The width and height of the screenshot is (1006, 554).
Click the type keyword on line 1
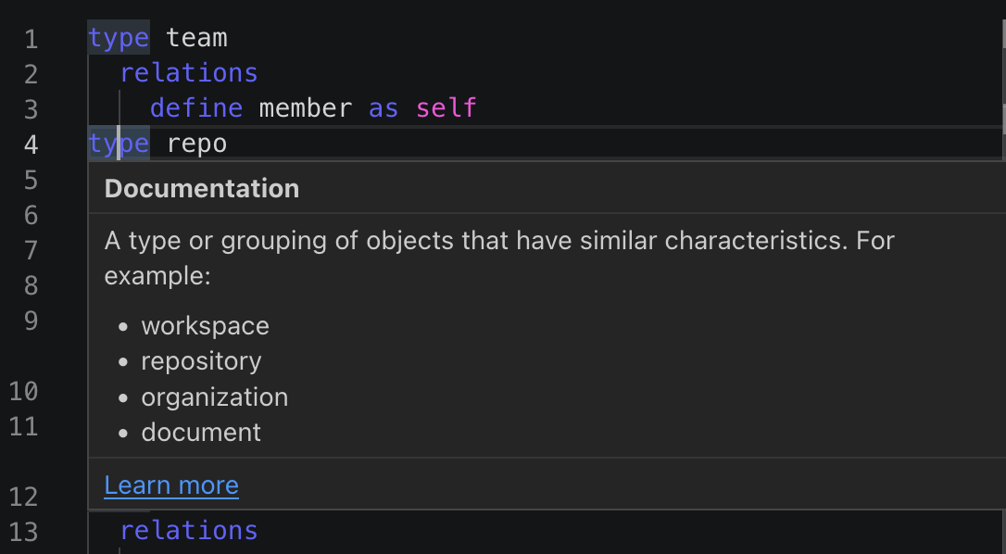[x=119, y=37]
